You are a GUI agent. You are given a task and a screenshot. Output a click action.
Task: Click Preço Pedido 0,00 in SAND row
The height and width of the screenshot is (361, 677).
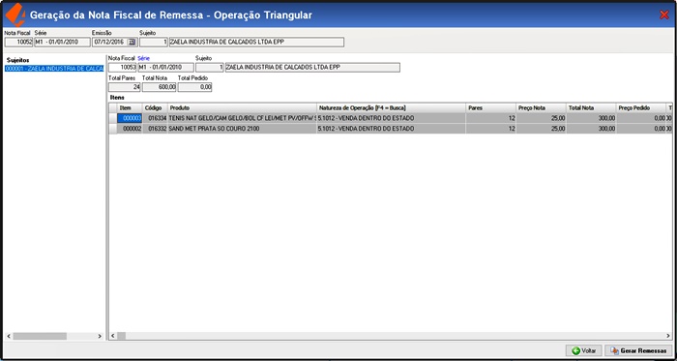click(641, 129)
